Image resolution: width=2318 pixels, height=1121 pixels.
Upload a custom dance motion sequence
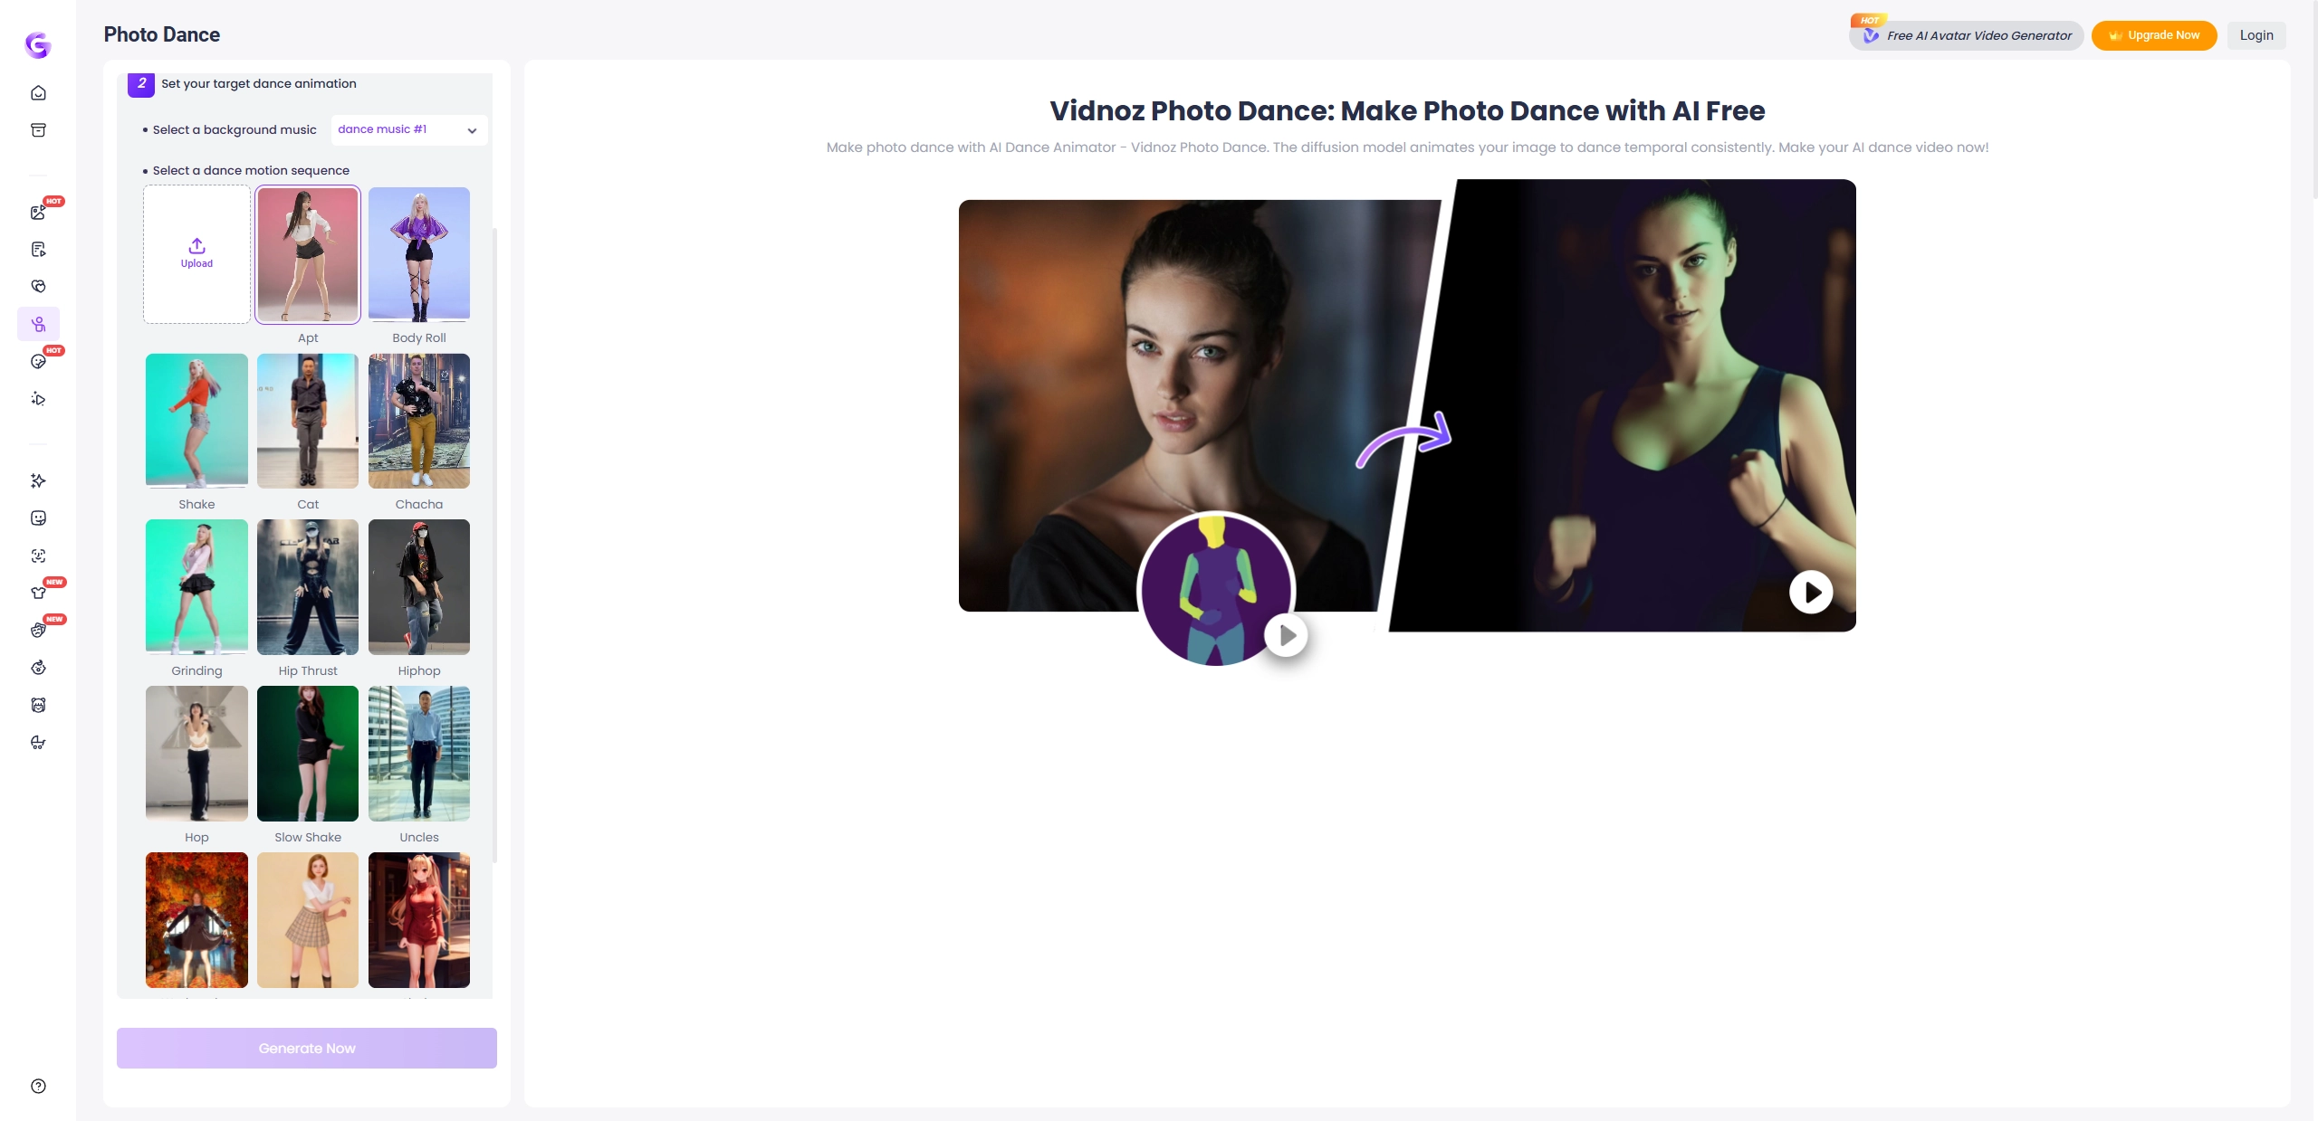[196, 254]
